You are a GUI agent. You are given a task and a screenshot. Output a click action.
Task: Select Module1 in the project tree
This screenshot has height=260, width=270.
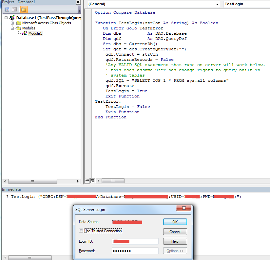[x=35, y=33]
